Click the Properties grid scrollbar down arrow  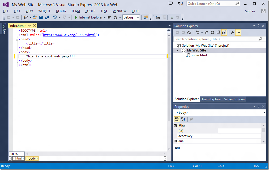264,142
